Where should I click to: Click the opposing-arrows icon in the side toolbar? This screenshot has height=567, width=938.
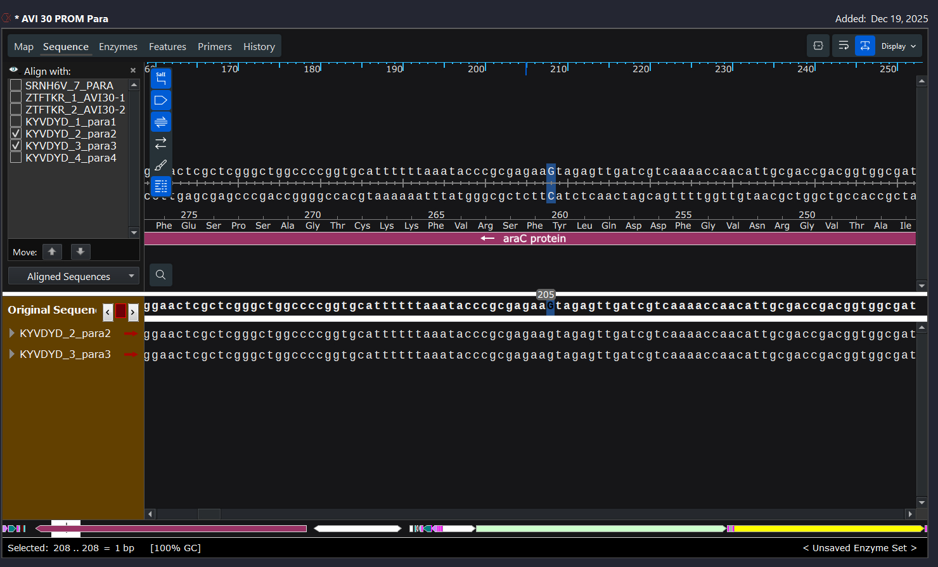(x=161, y=143)
